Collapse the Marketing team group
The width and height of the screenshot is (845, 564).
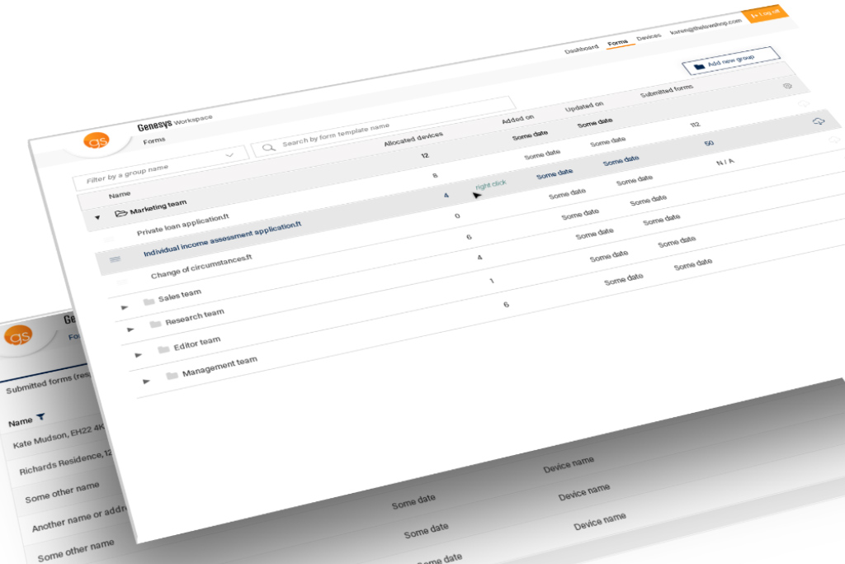97,218
